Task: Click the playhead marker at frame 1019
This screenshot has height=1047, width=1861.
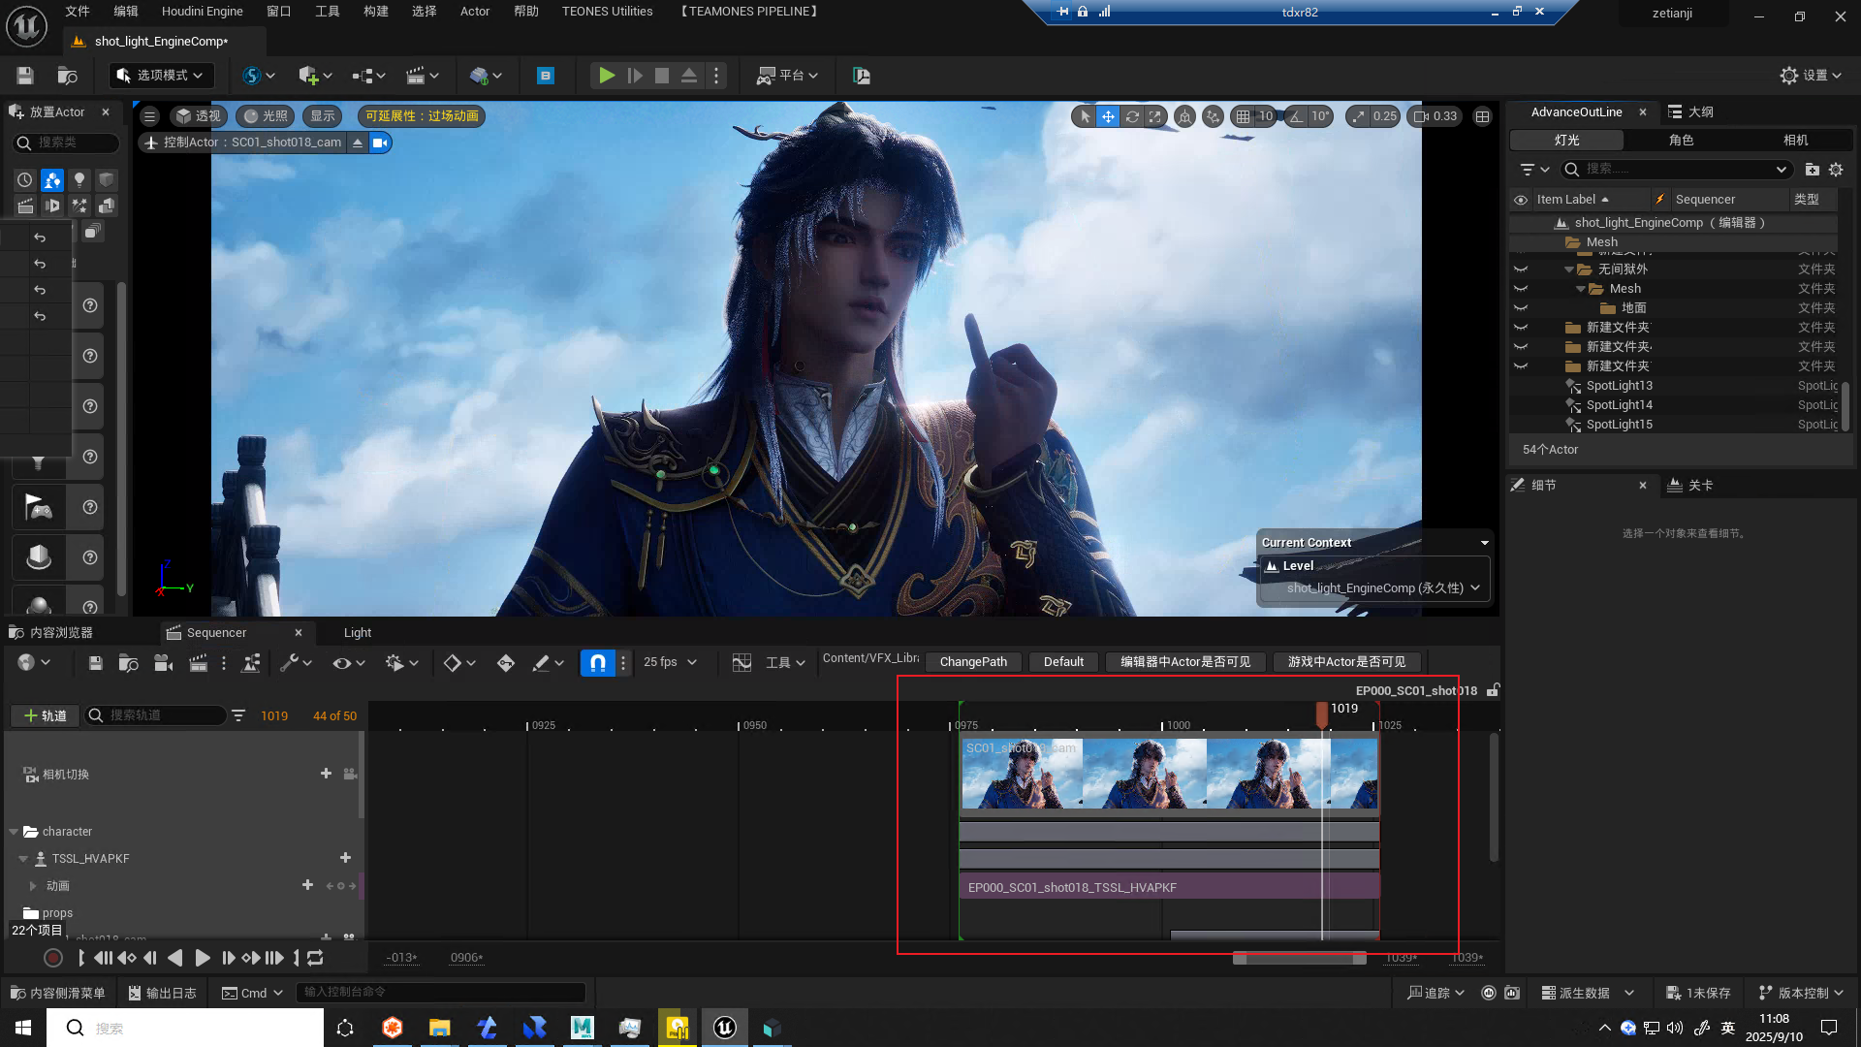Action: [x=1321, y=713]
